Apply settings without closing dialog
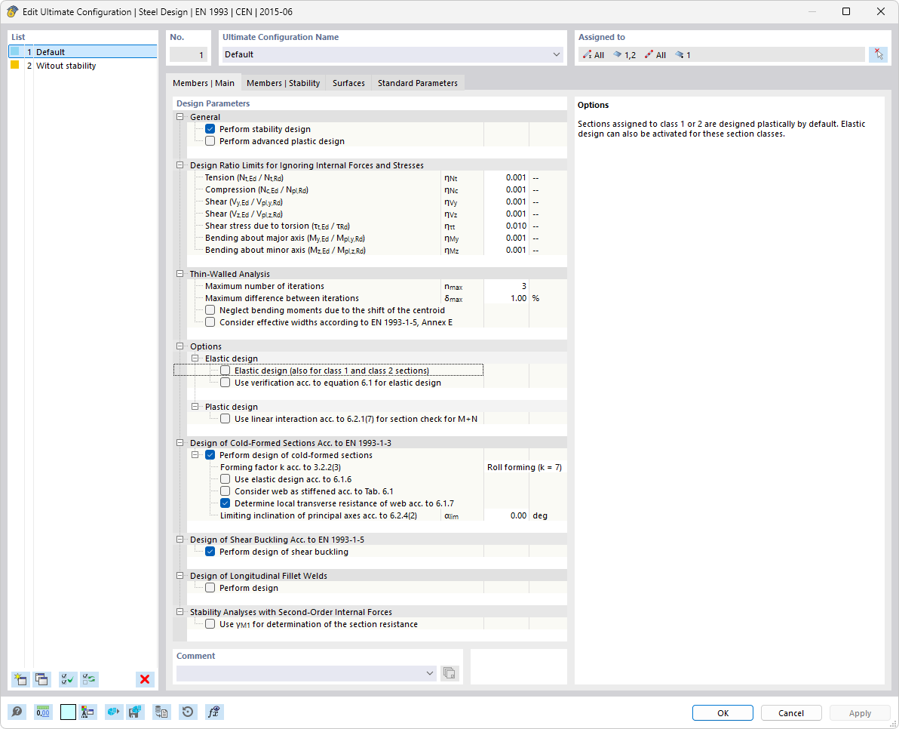The height and width of the screenshot is (729, 899). tap(859, 712)
